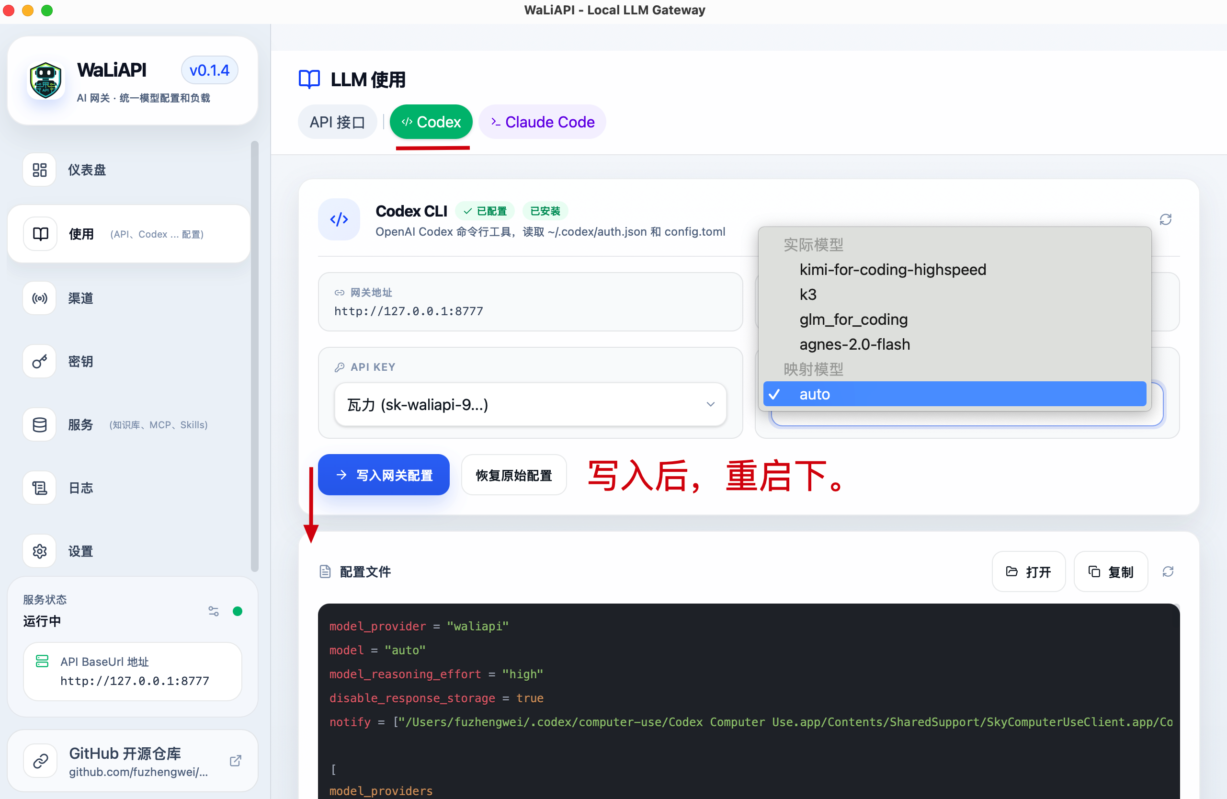This screenshot has height=799, width=1227.
Task: Click the open-book icon beside 使用
Action: tap(40, 234)
